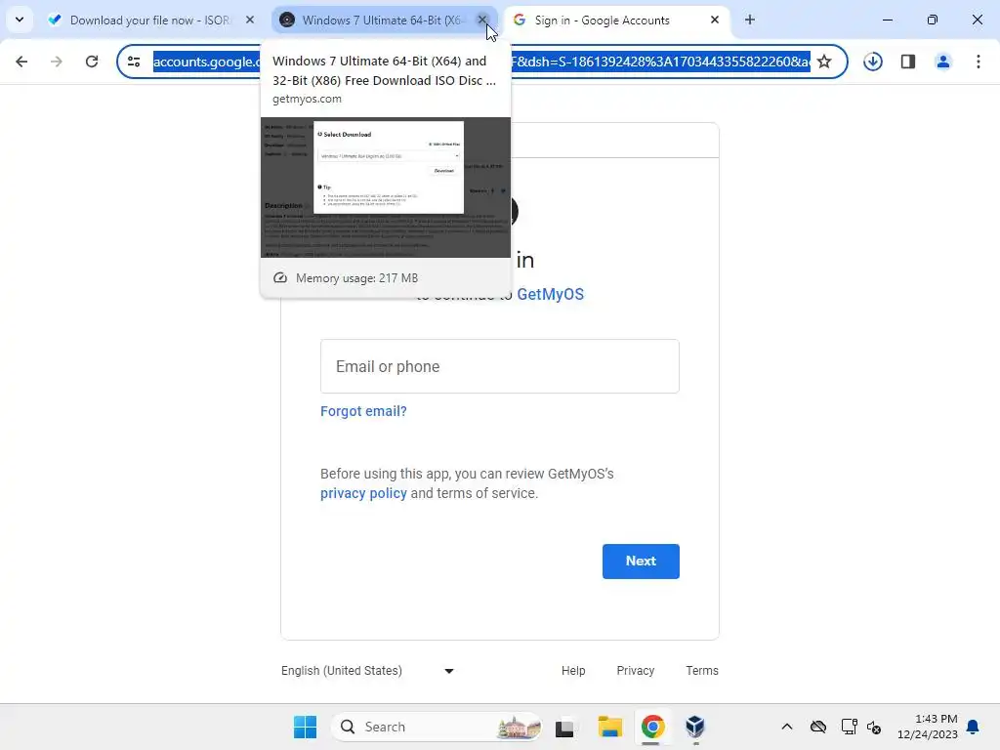The width and height of the screenshot is (1000, 750).
Task: Open a new browser tab
Action: click(750, 21)
